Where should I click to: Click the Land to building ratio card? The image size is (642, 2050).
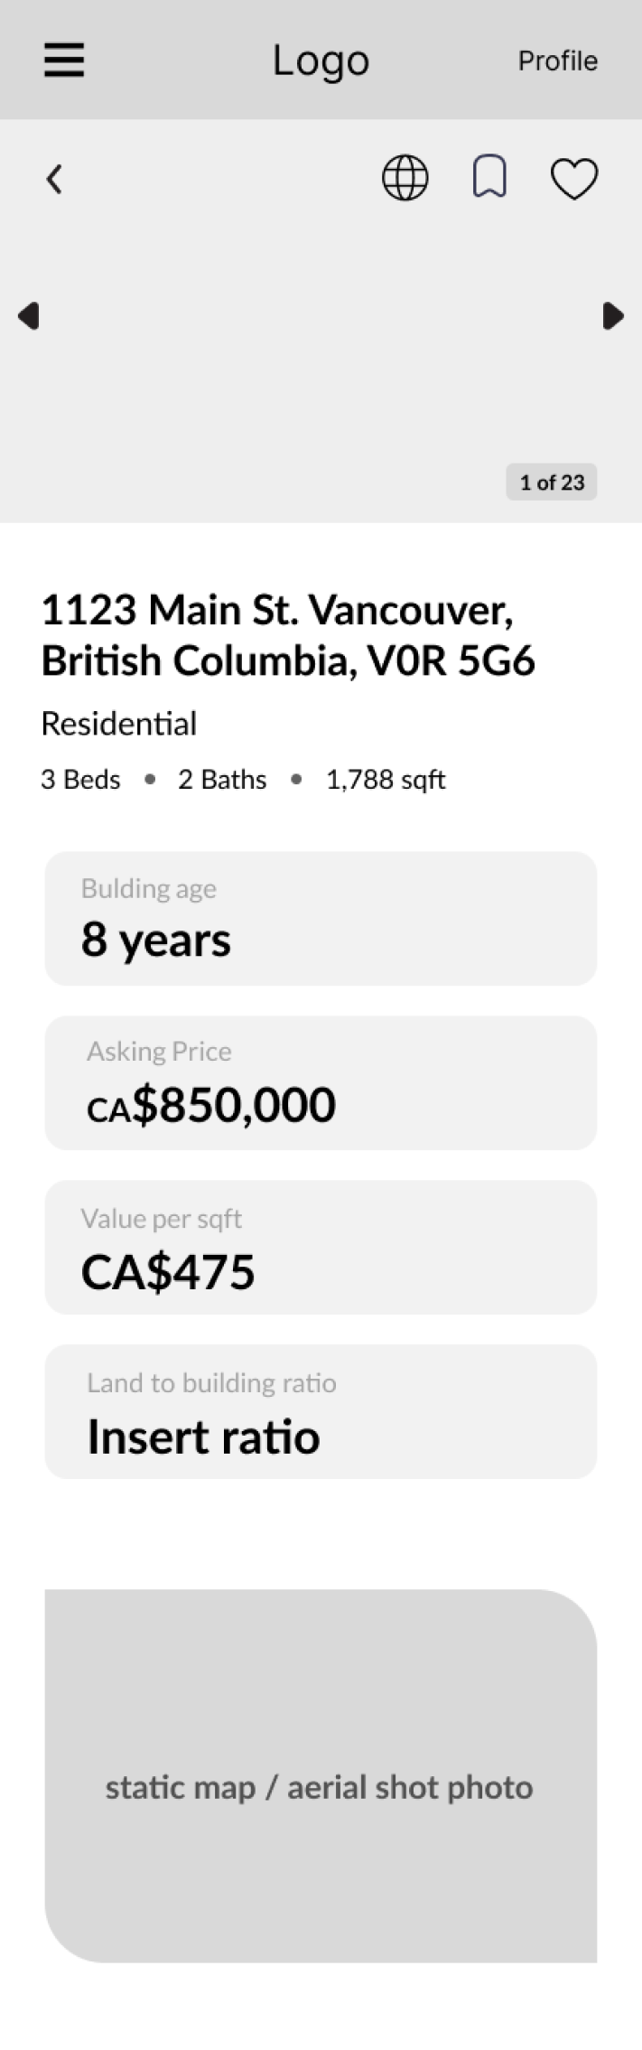coord(321,1411)
